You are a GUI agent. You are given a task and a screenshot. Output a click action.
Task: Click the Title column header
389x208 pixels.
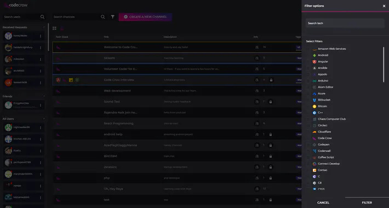click(106, 37)
